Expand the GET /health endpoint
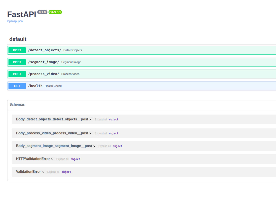276x207 pixels. pos(142,86)
